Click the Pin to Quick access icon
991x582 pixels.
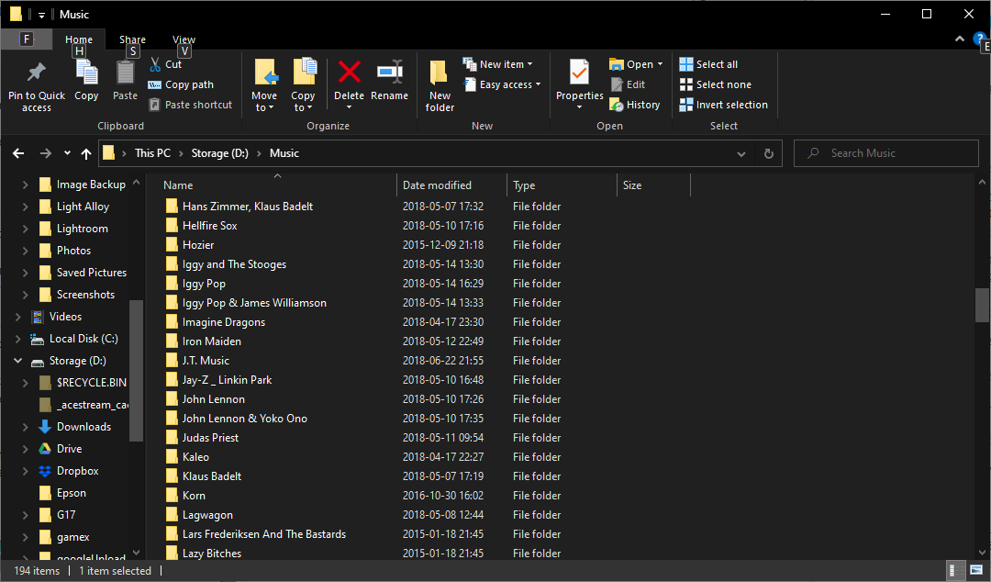click(36, 73)
